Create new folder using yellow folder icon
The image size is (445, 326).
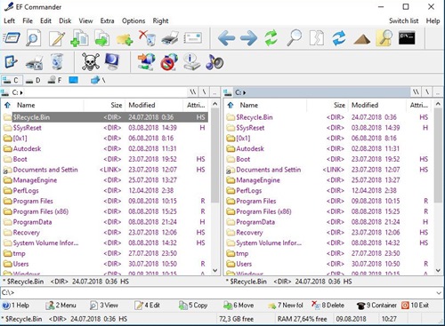pyautogui.click(x=125, y=39)
